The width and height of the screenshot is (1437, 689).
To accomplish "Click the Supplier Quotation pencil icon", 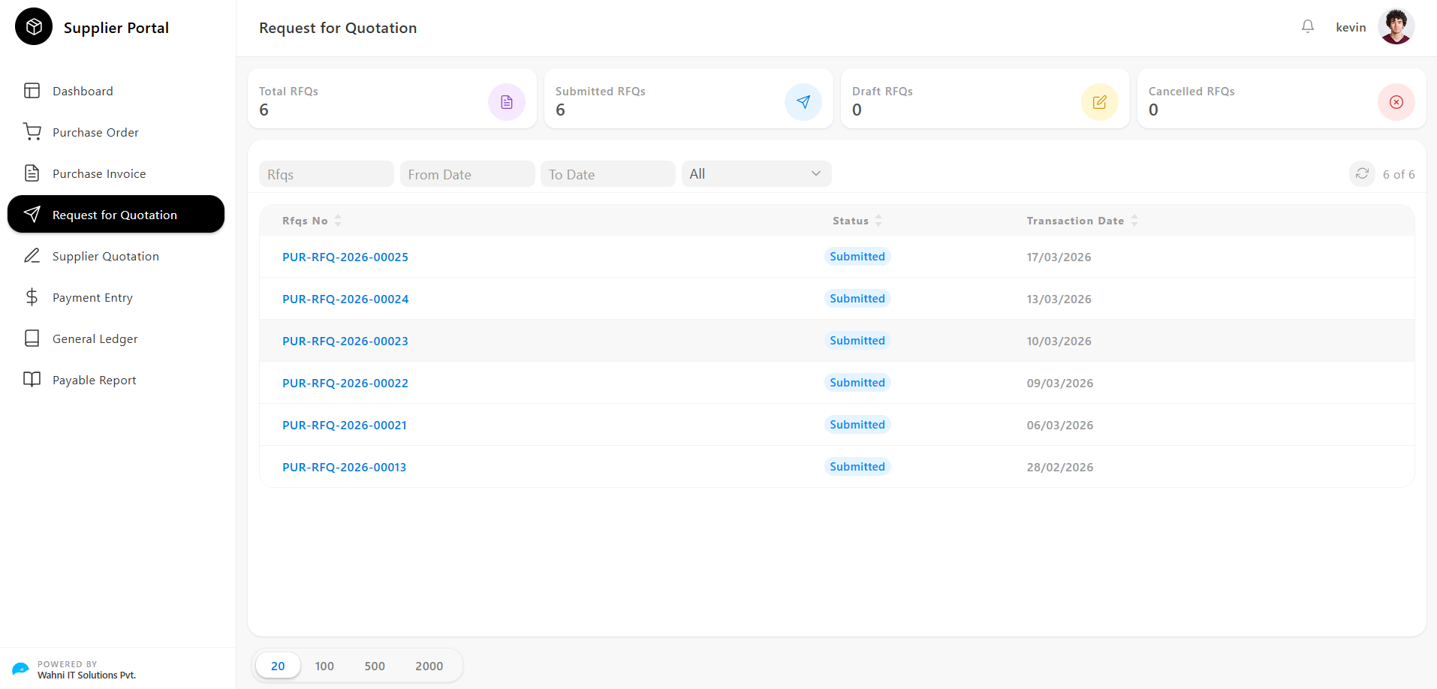I will pyautogui.click(x=32, y=256).
